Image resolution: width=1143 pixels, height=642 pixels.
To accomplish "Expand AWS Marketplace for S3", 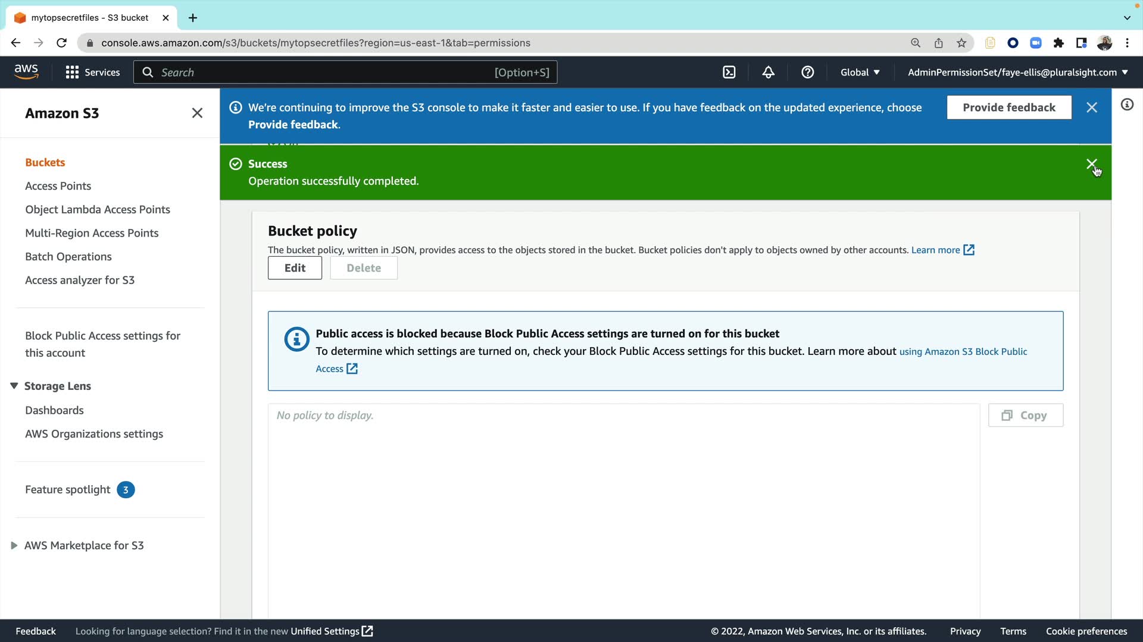I will (x=14, y=546).
